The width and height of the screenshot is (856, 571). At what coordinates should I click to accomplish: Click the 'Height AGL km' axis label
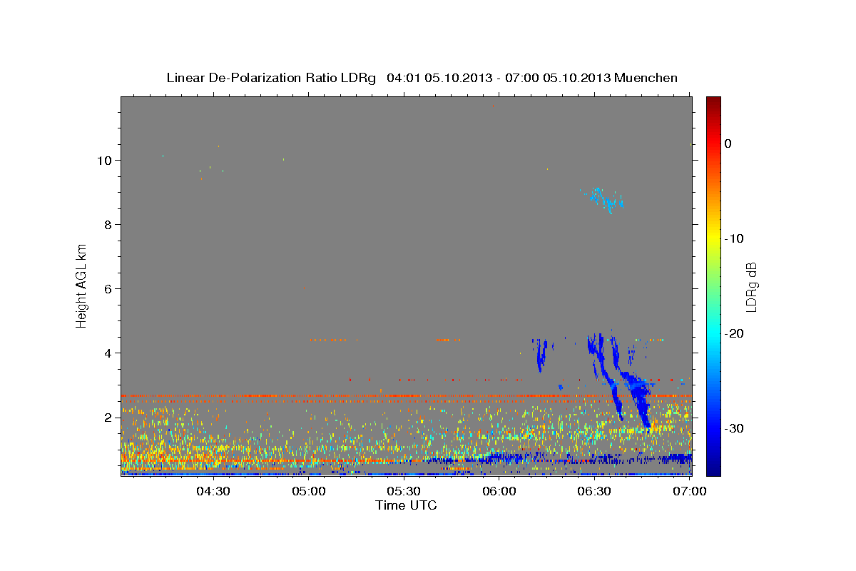(x=82, y=285)
